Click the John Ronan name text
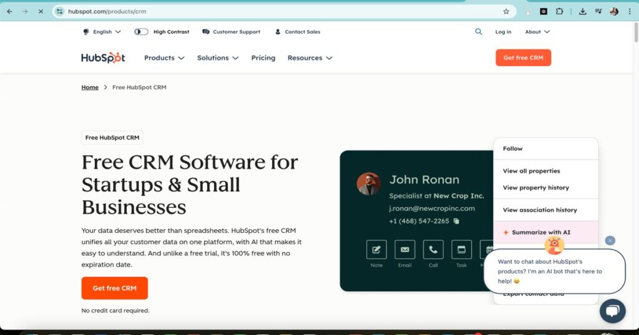 [x=424, y=180]
